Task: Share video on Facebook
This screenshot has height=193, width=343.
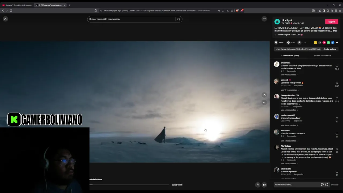Action: tap(333, 43)
